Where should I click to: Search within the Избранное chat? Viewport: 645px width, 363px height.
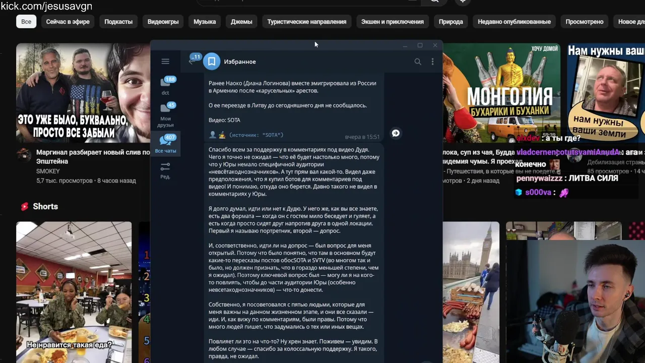(418, 62)
